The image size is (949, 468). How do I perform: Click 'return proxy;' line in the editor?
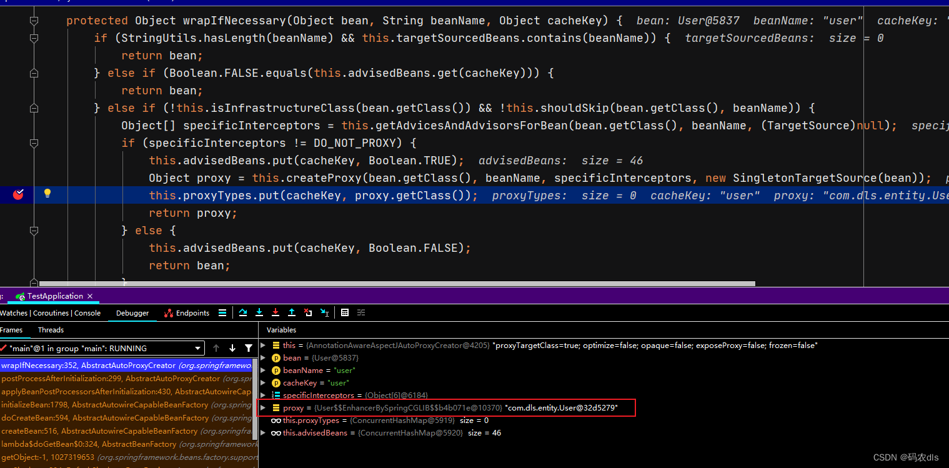193,213
